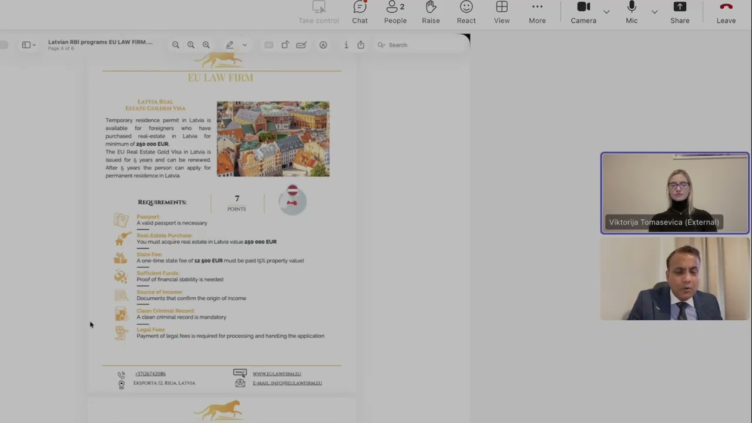Click the Take control button
The height and width of the screenshot is (423, 752).
click(318, 13)
